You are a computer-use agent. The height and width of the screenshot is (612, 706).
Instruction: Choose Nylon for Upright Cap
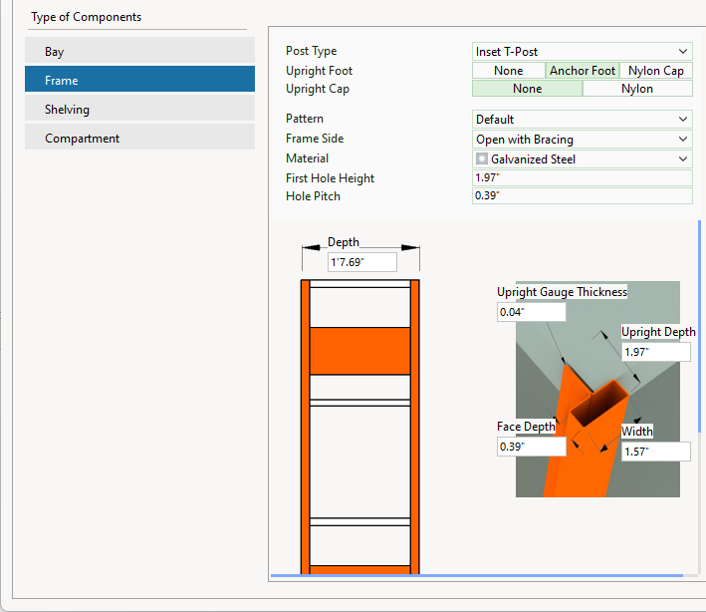[637, 89]
